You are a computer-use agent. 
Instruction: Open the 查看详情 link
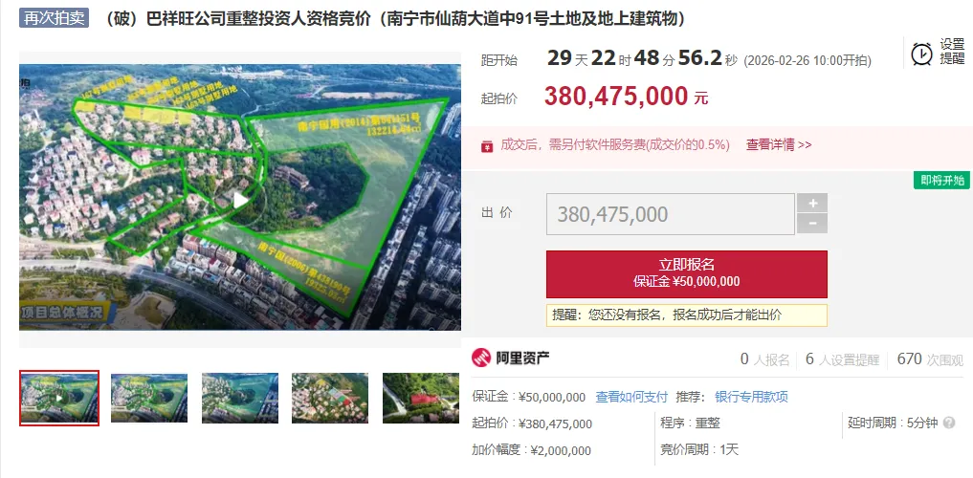[x=778, y=145]
